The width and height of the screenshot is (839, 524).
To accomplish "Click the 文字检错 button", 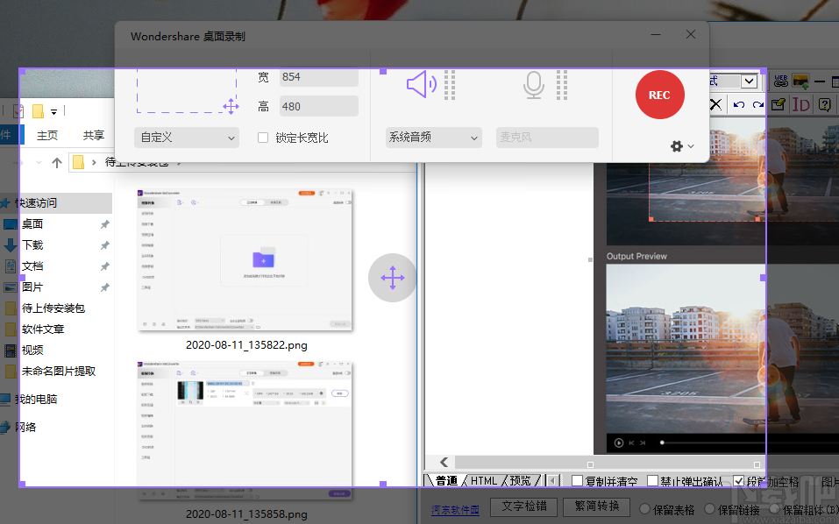I will coord(523,506).
